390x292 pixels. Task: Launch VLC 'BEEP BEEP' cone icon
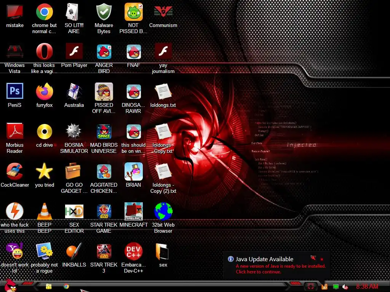(44, 211)
